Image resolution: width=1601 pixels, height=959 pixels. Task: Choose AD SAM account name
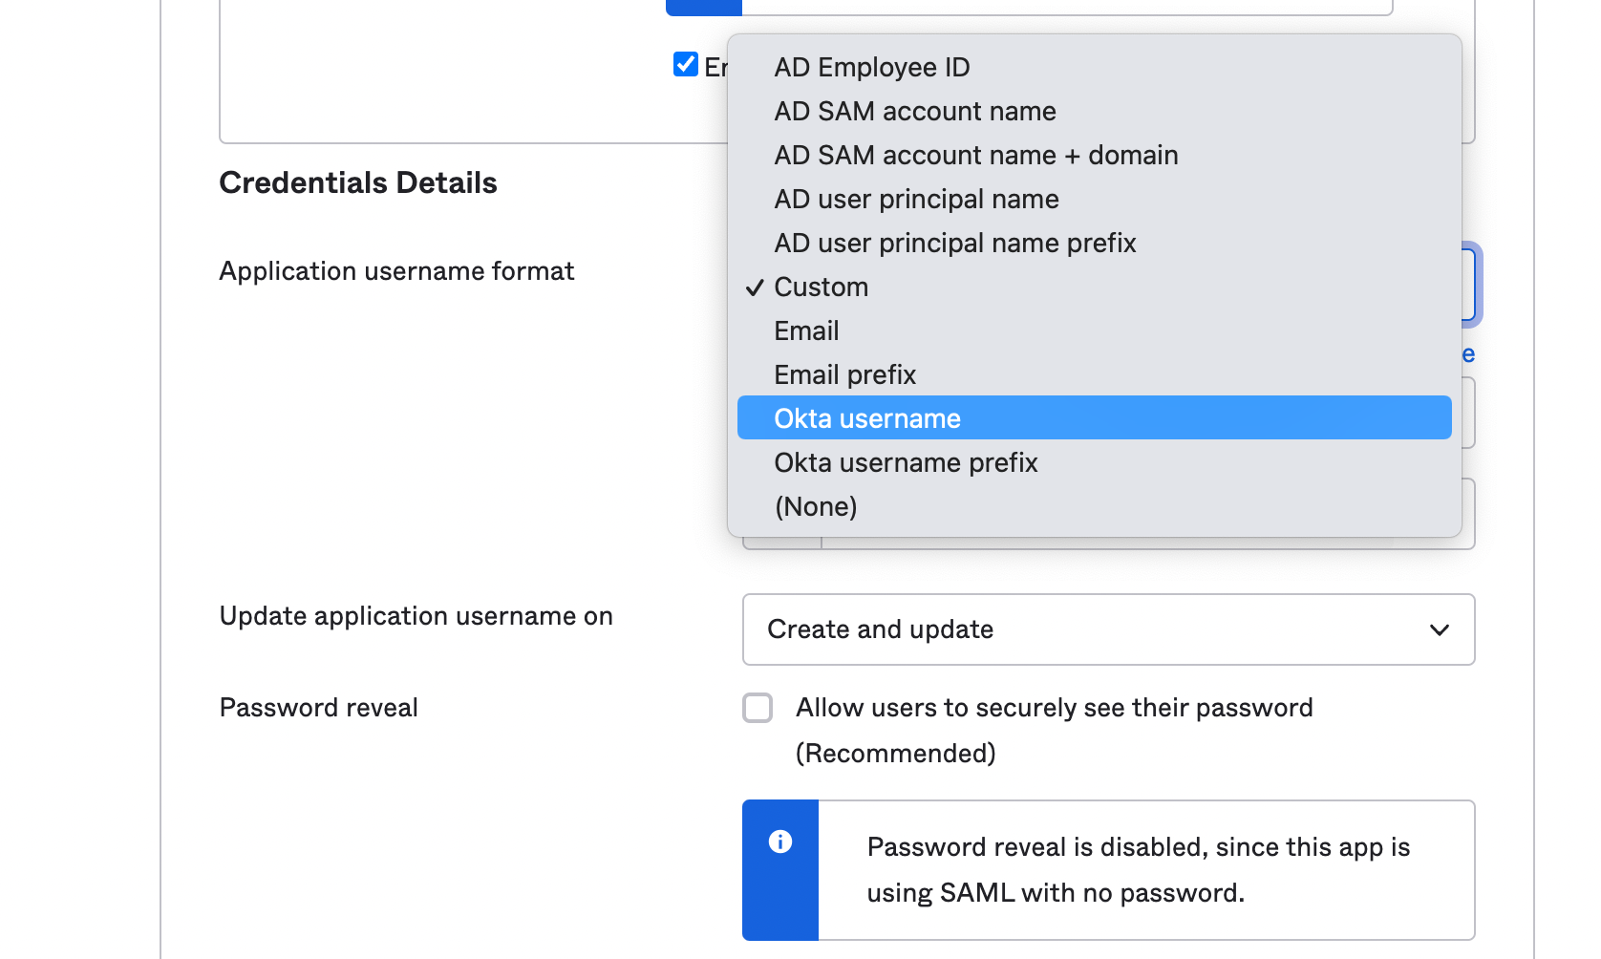[914, 112]
